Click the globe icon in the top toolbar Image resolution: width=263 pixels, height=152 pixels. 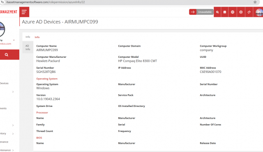click(233, 12)
